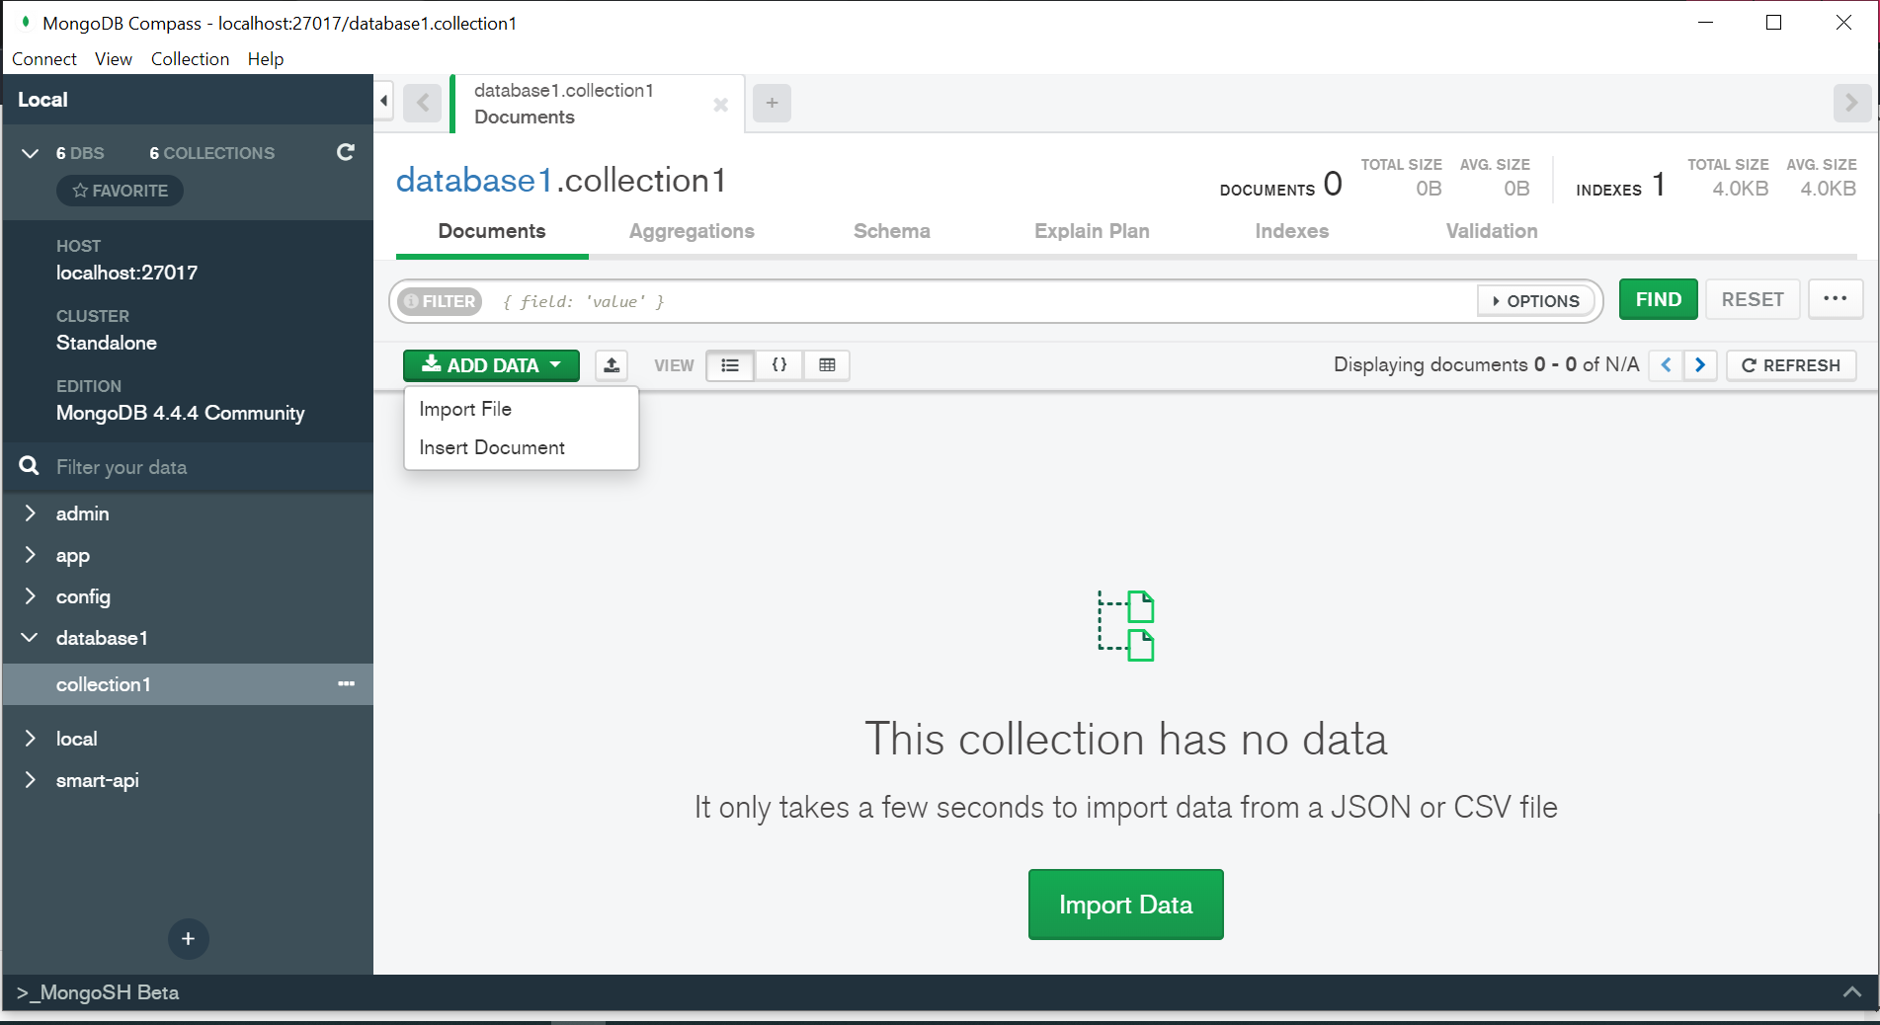Click the MongoDB 4.4.4 Community edition text
The width and height of the screenshot is (1880, 1025).
[180, 413]
